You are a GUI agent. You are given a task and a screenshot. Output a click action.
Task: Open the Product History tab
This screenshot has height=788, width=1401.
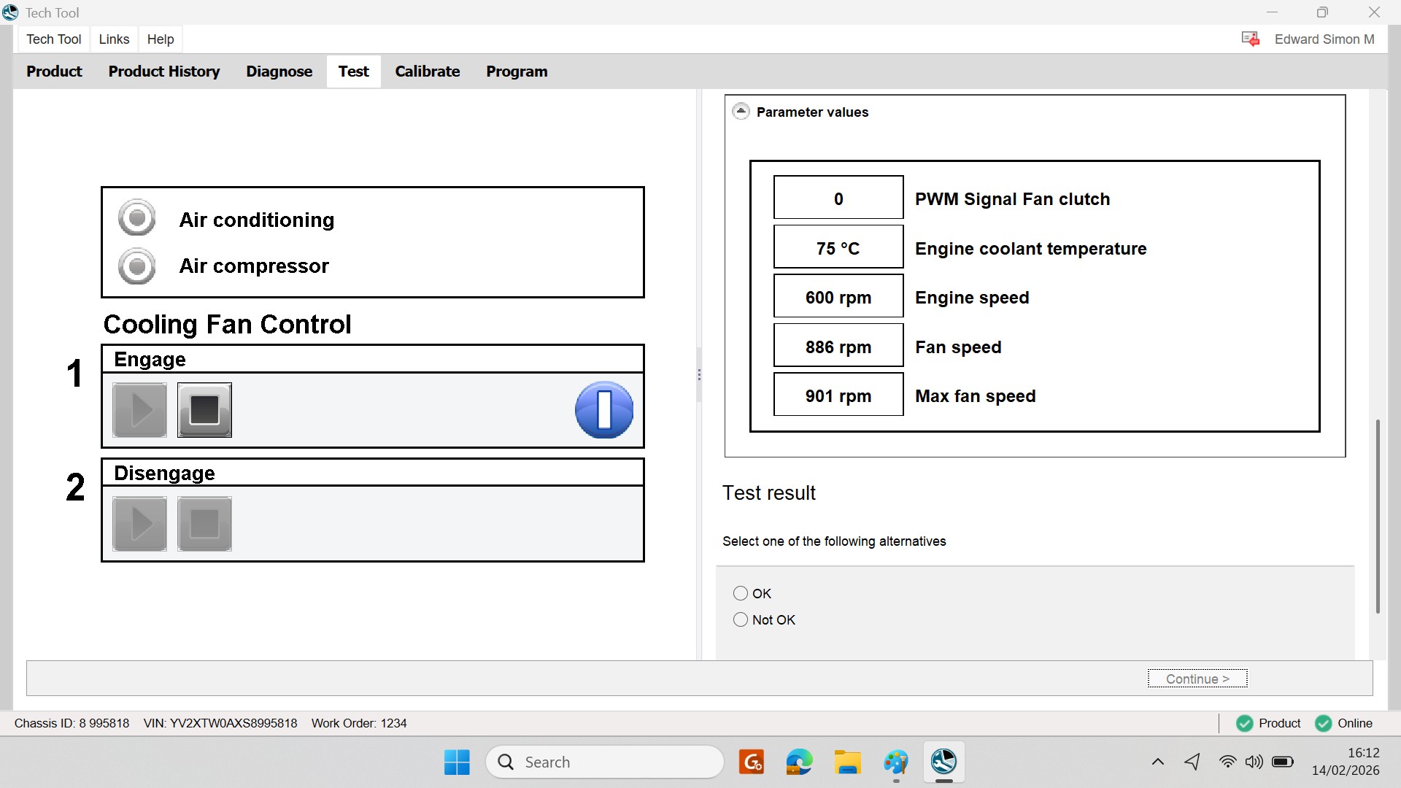point(164,72)
